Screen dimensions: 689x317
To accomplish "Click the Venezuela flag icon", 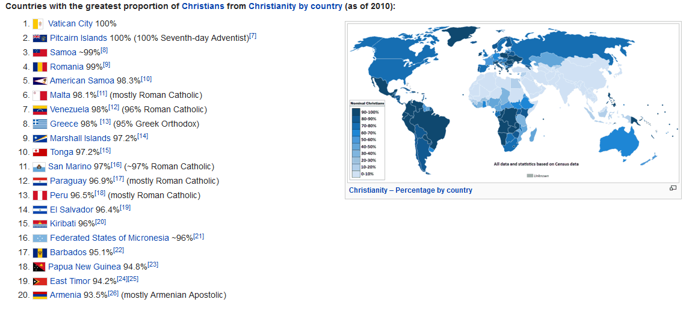I will point(40,110).
